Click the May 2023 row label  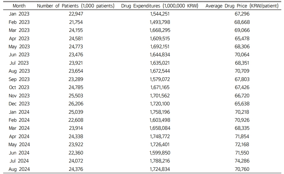click(19, 47)
